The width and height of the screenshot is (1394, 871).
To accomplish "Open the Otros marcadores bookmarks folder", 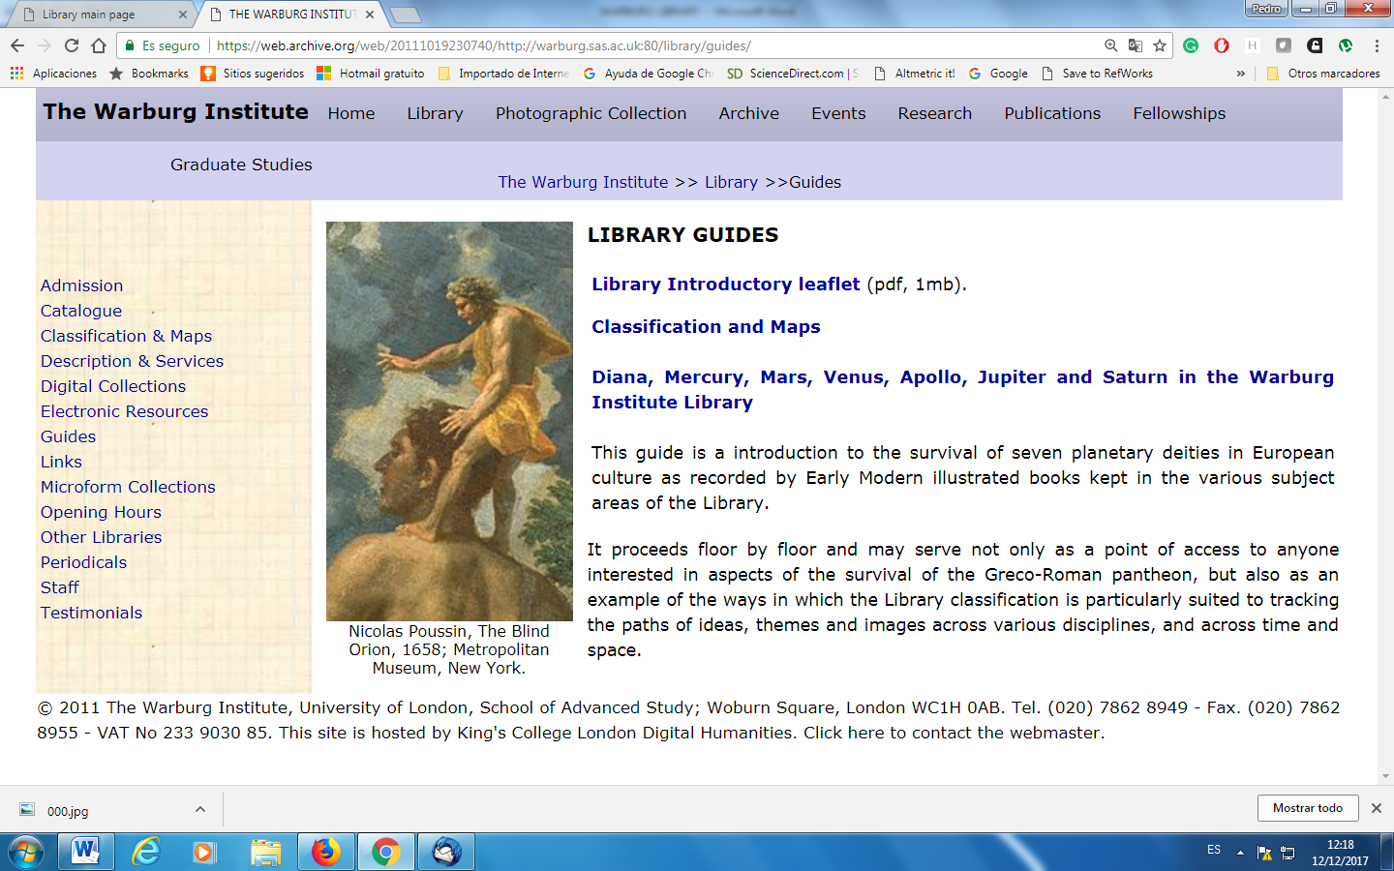I will (1323, 74).
